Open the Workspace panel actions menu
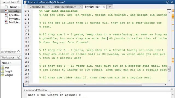 [19, 57]
